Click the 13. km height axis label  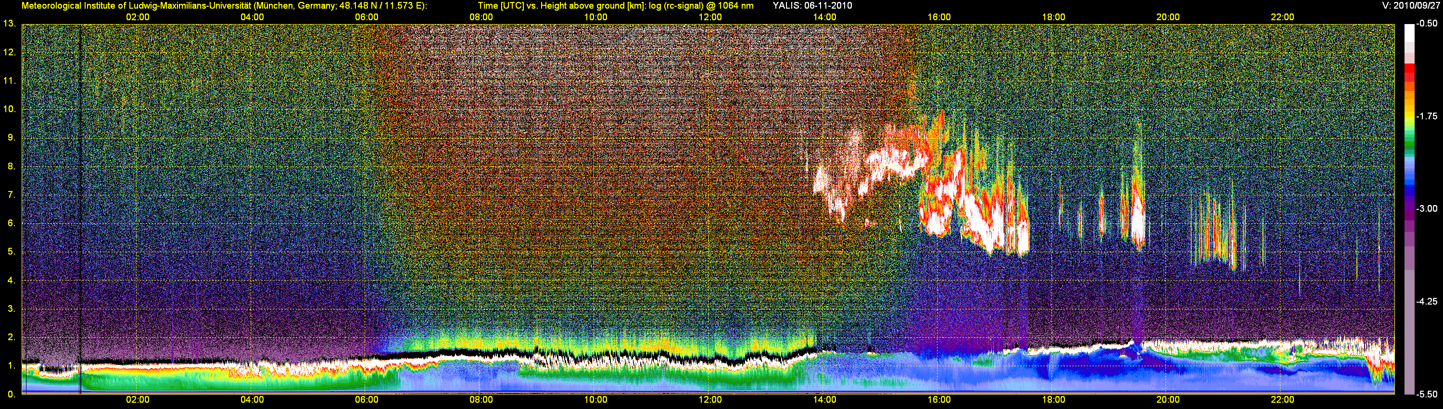[9, 24]
